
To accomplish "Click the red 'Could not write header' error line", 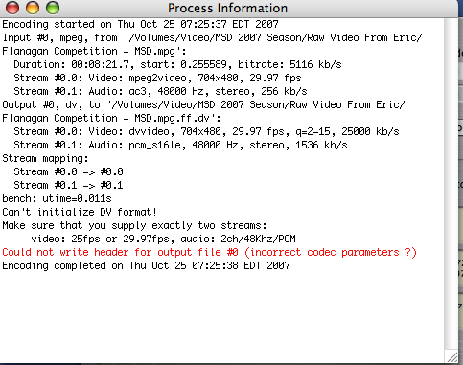I will pyautogui.click(x=209, y=252).
